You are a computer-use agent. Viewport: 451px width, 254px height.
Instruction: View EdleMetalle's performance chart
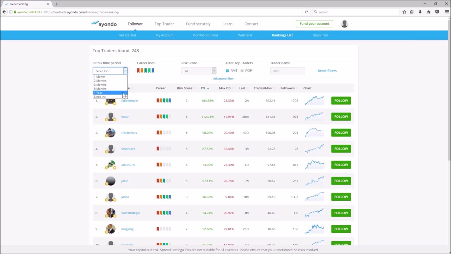pos(314,101)
